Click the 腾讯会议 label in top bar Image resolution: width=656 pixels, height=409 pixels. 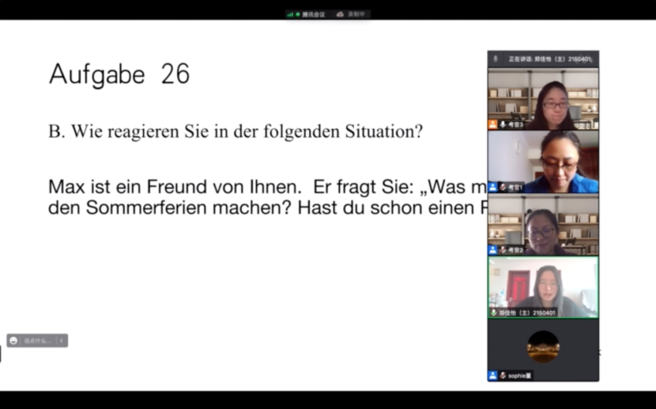(313, 14)
